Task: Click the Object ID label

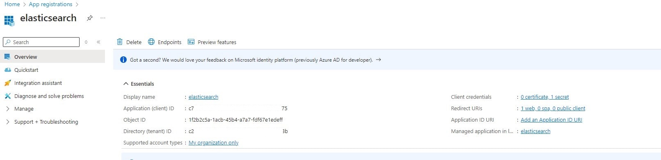Action: (134, 120)
